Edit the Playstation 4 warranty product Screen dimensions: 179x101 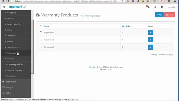[x=150, y=47]
